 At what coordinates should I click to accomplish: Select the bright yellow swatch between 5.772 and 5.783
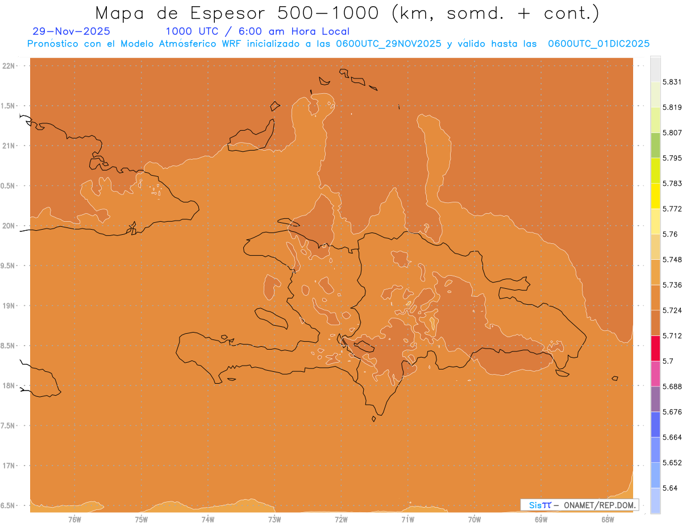655,196
